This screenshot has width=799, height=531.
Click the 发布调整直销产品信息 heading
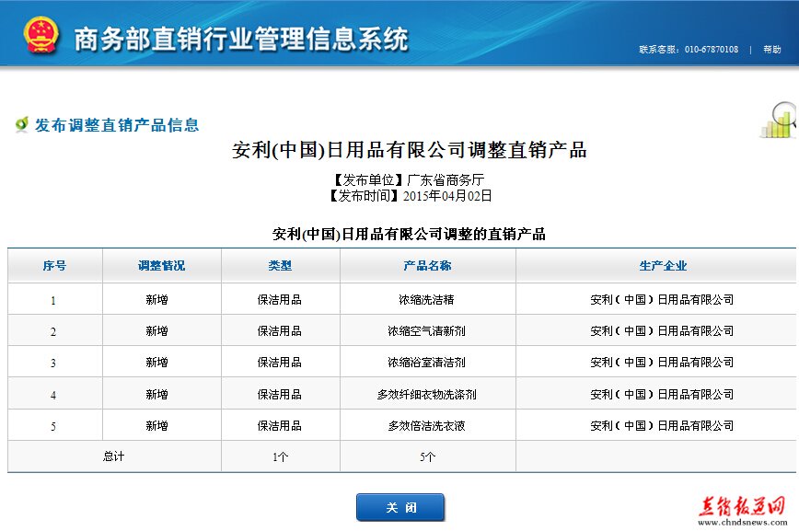[x=117, y=125]
